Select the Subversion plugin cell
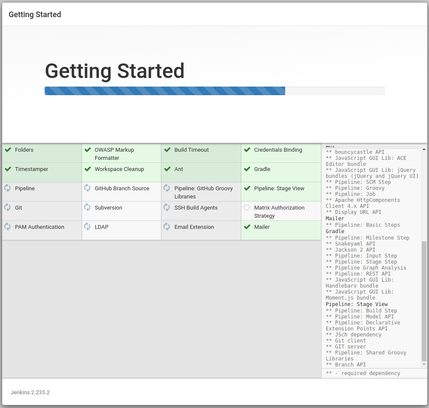429x408 pixels. coord(122,211)
